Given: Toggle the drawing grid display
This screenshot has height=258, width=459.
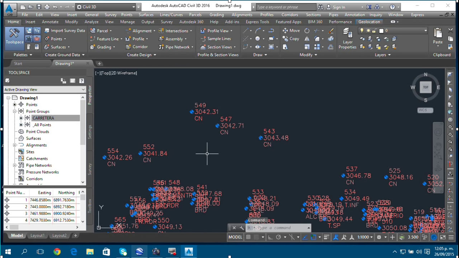Looking at the screenshot, I should pos(248,237).
